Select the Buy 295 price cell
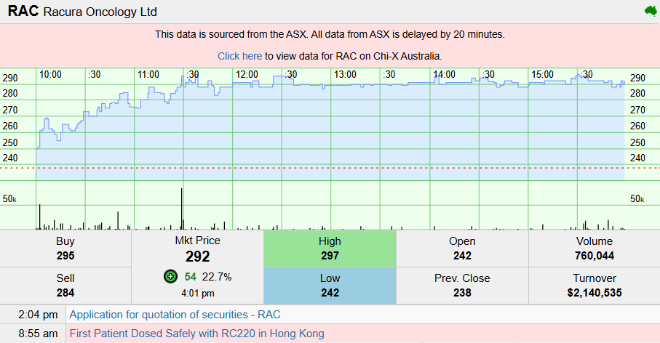Viewport: 660px width, 343px height. tap(65, 249)
